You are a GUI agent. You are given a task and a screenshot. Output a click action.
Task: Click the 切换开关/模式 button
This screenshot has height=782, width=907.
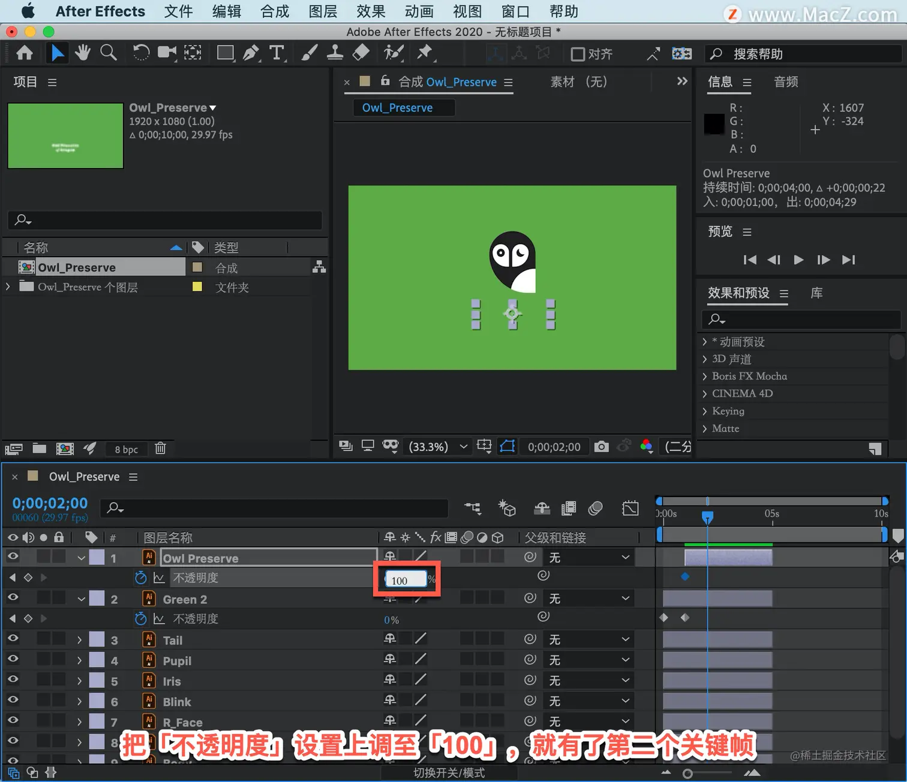click(449, 772)
